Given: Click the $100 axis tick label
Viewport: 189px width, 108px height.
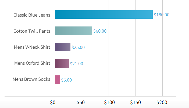Looking at the screenshot, I should [109, 102].
